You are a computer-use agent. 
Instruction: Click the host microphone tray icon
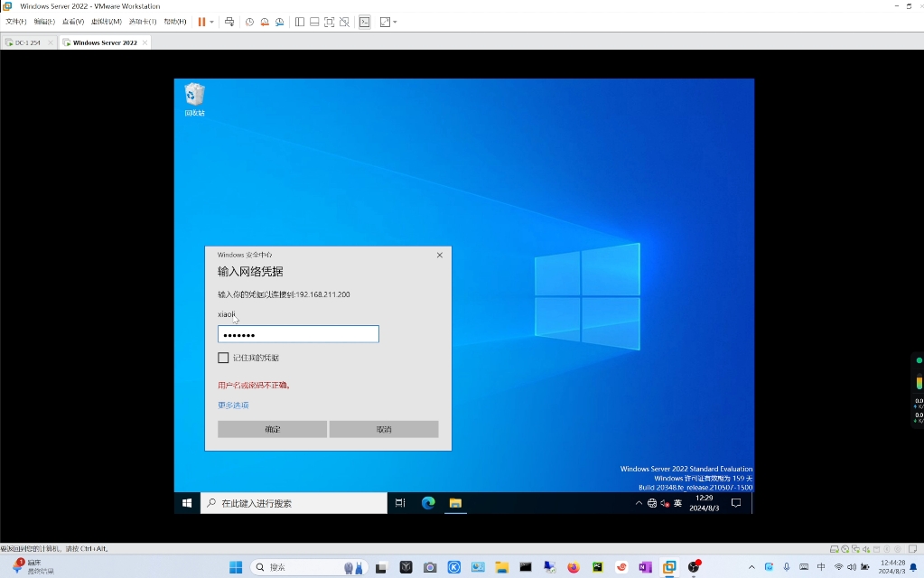(x=787, y=567)
